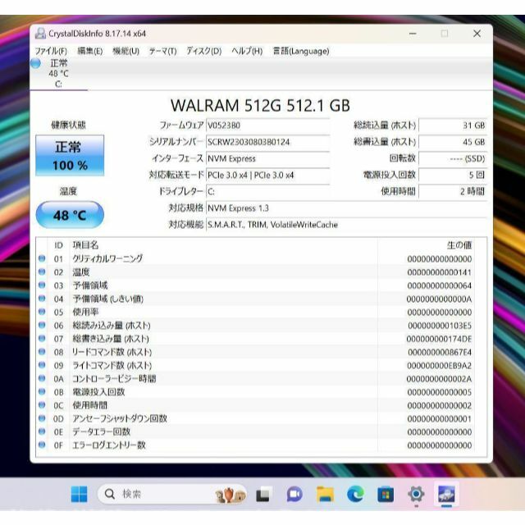Viewport: 525px width, 525px height.
Task: Select the 0E データエラー回数 row
Action: coord(256,432)
